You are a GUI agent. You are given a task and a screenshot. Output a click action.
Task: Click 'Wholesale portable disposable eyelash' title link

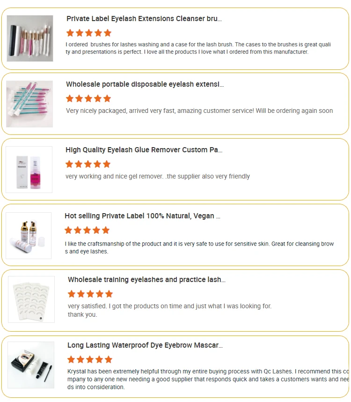point(145,84)
